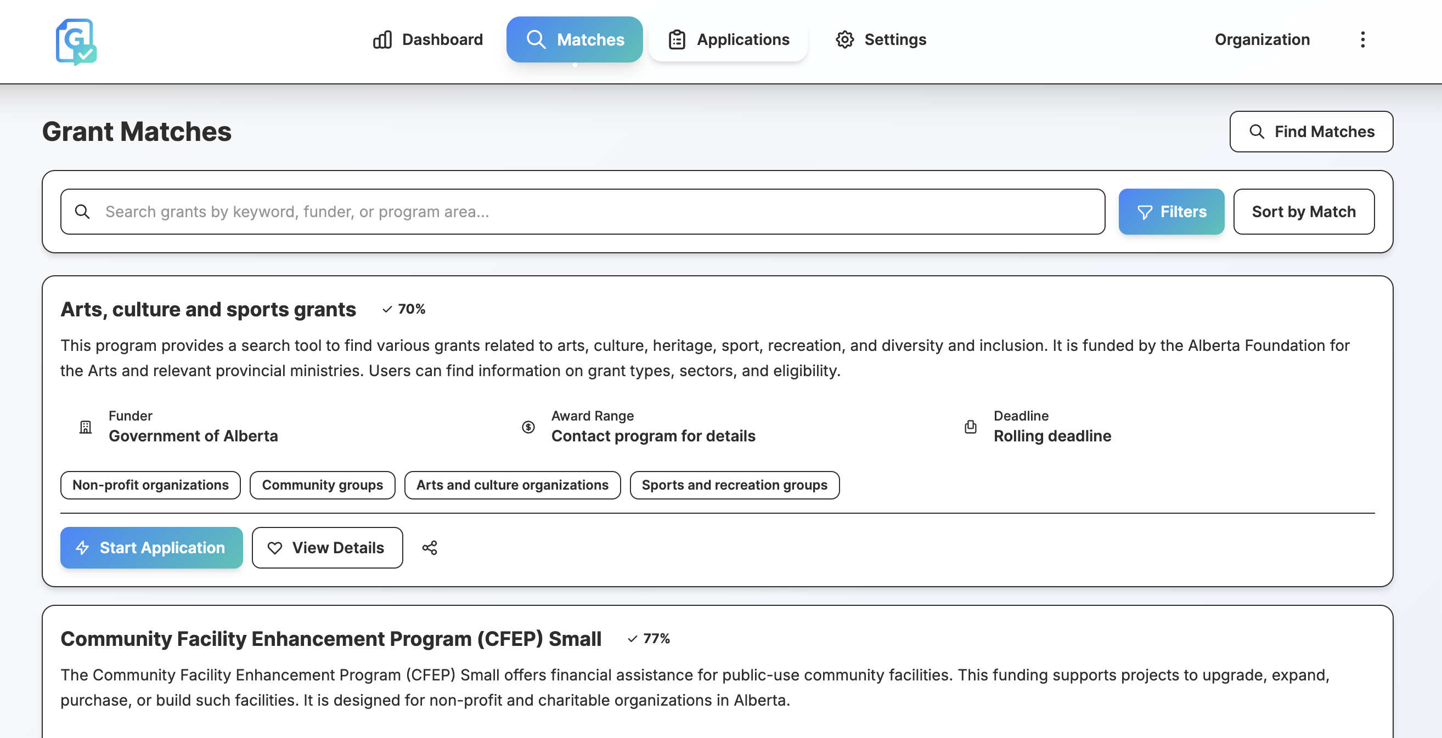Expand the Filters panel
The width and height of the screenshot is (1442, 738).
point(1171,212)
